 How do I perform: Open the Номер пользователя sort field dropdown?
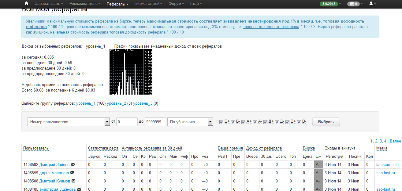tap(69, 122)
